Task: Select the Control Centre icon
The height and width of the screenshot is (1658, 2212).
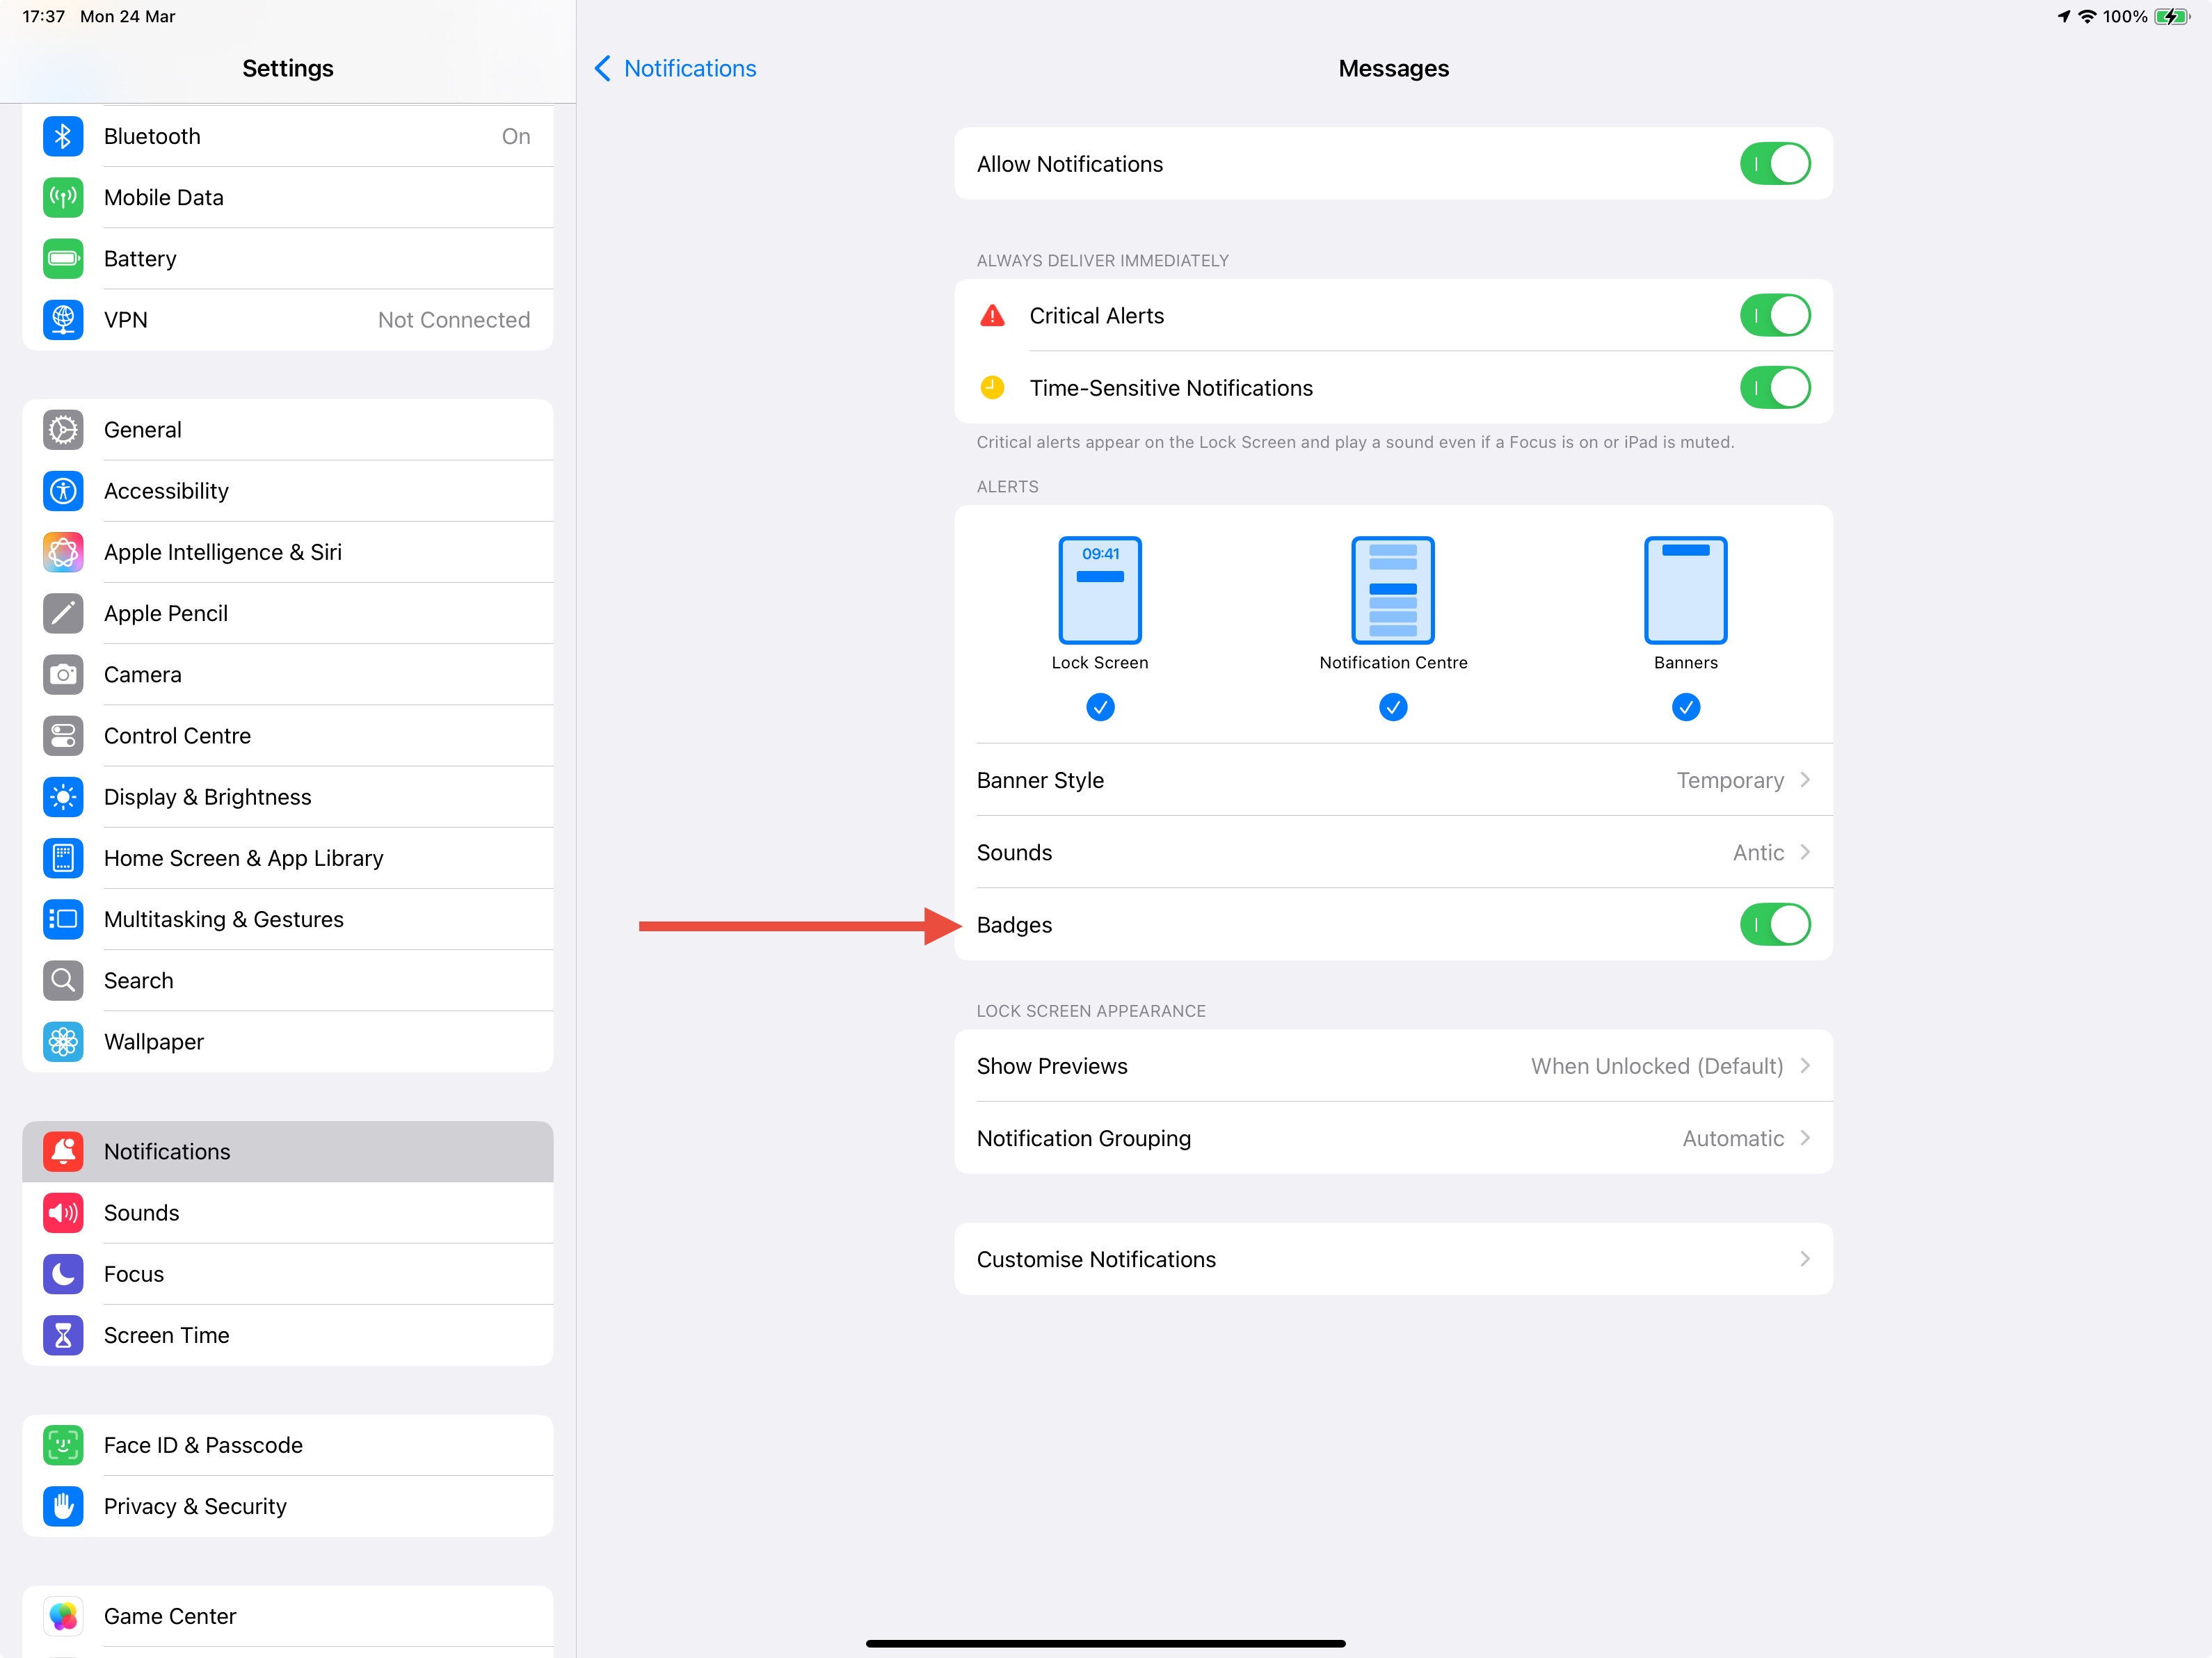Action: tap(63, 735)
